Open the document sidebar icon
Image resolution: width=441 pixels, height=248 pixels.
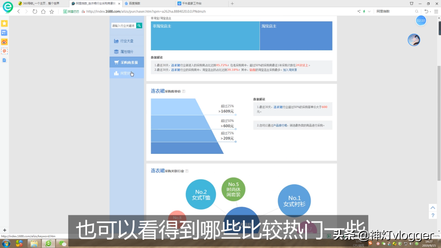click(4, 60)
